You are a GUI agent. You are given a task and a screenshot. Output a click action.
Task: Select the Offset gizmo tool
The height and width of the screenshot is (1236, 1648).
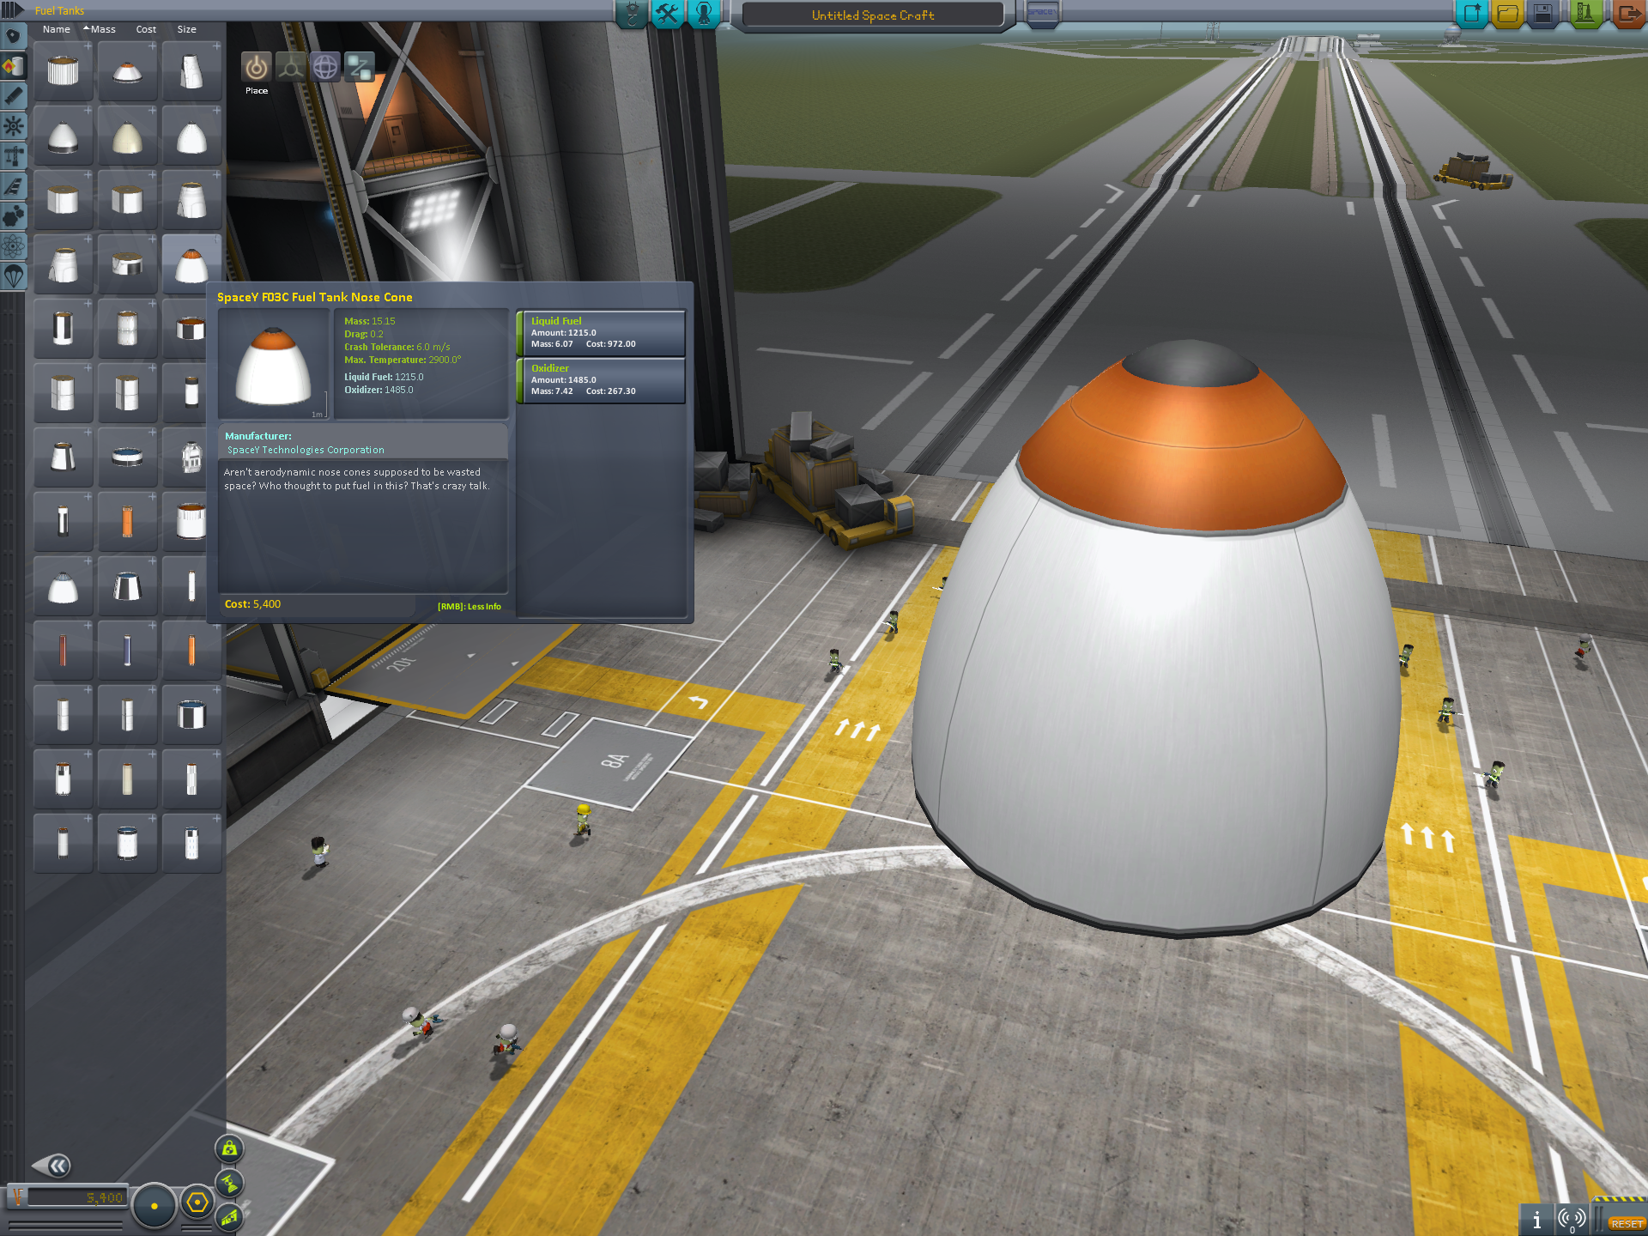click(x=291, y=67)
